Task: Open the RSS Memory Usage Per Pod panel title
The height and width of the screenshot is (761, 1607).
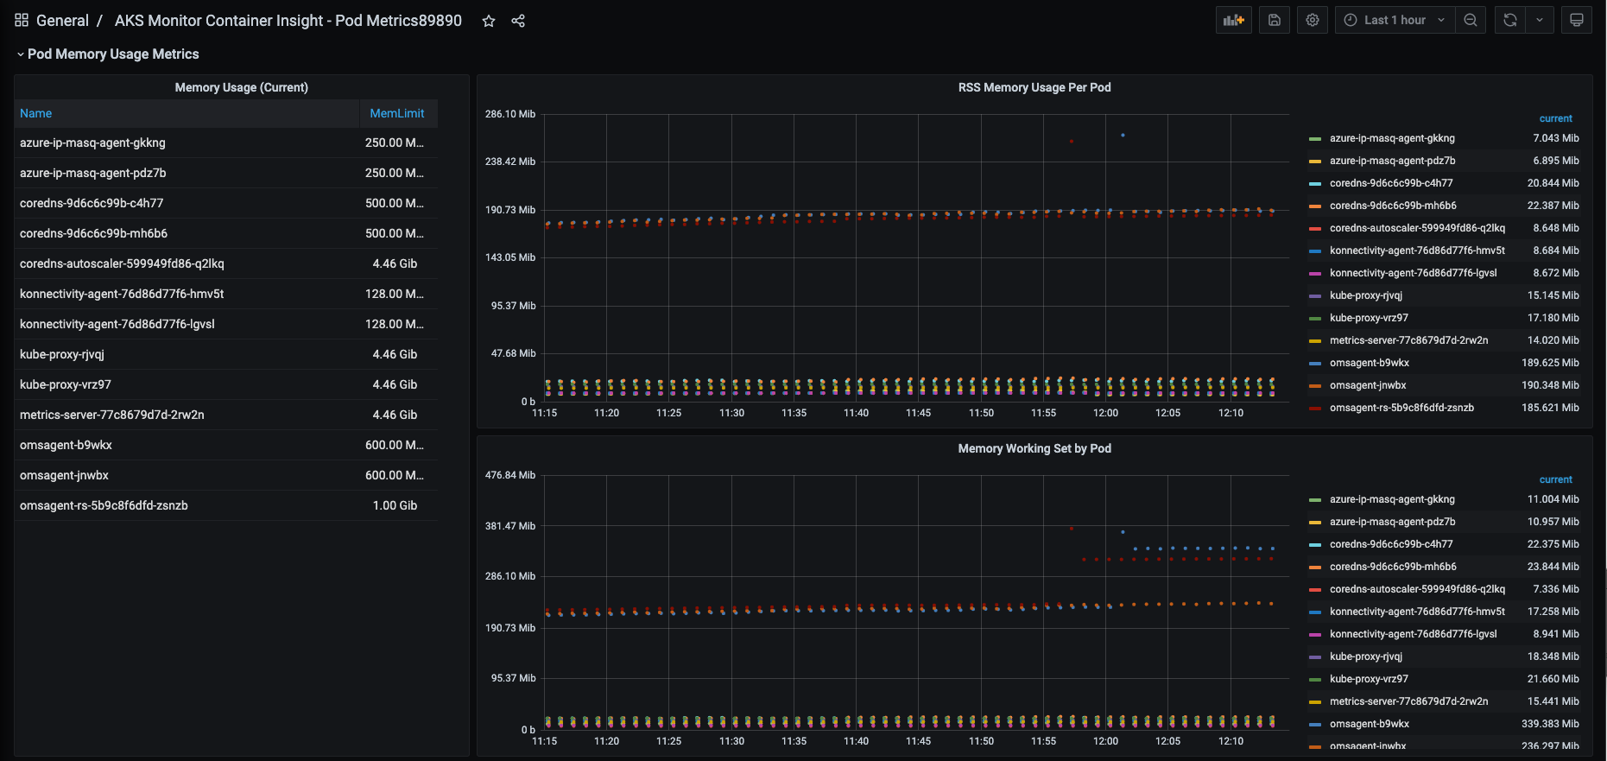Action: (x=1034, y=87)
